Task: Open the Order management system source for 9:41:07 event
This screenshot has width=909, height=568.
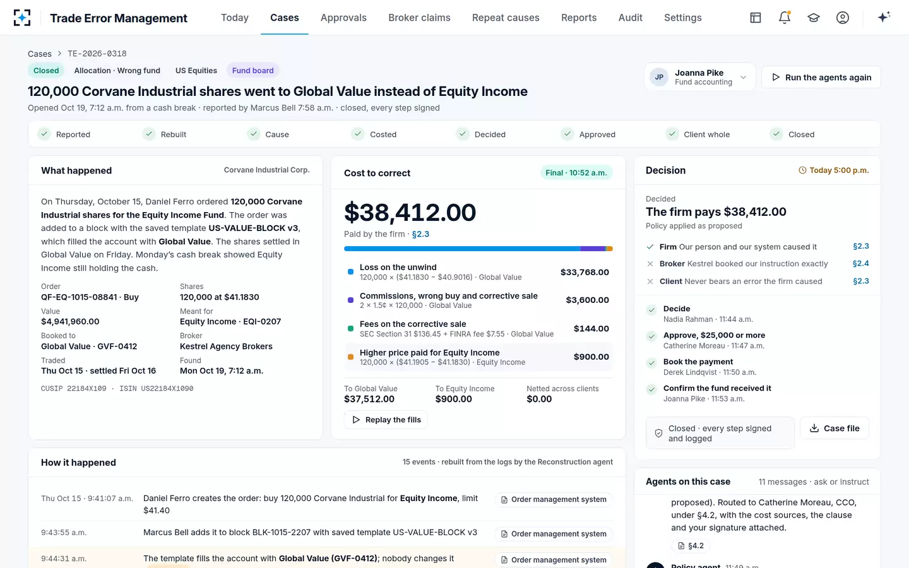Action: tap(554, 499)
